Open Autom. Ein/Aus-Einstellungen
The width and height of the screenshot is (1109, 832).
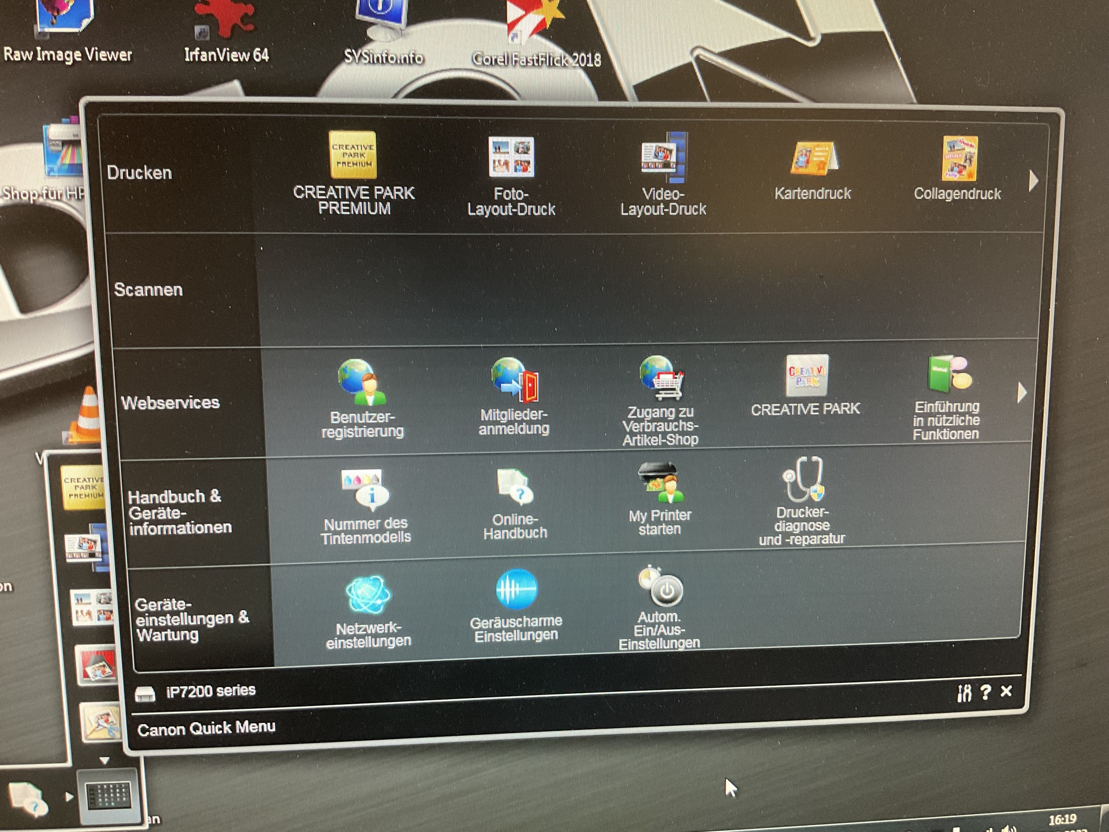[x=661, y=586]
